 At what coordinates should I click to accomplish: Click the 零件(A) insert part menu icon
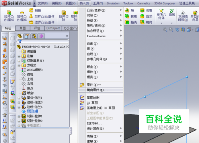[x=82, y=85]
